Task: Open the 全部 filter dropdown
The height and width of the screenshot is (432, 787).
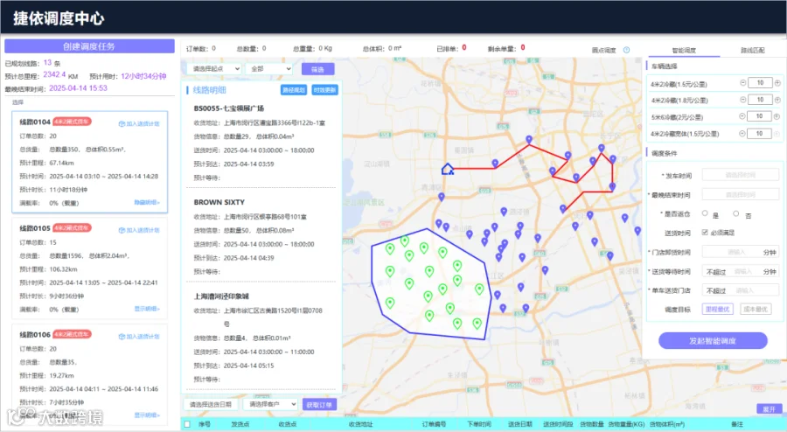Action: click(x=269, y=69)
